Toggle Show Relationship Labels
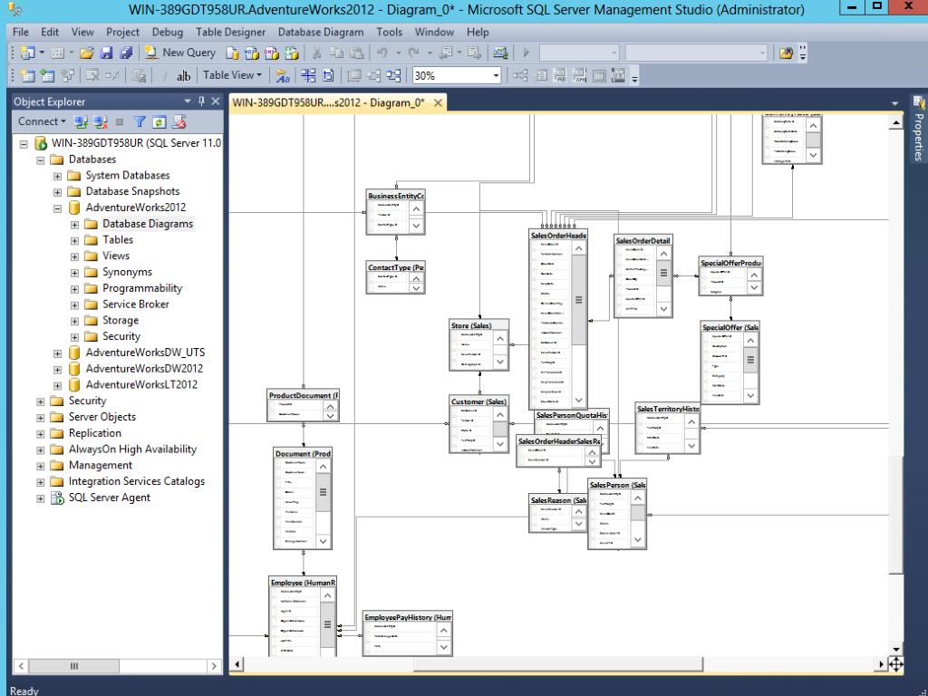Image resolution: width=928 pixels, height=696 pixels. pyautogui.click(x=283, y=76)
